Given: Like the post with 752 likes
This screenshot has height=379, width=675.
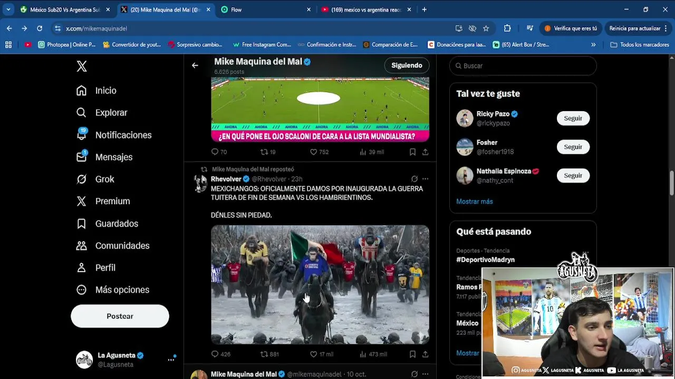Looking at the screenshot, I should [319, 152].
